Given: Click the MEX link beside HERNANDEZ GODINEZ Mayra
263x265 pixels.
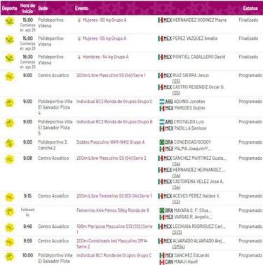Looking at the screenshot, I should [168, 20].
